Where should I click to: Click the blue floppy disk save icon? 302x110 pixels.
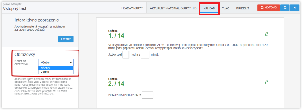pyautogui.click(x=285, y=8)
